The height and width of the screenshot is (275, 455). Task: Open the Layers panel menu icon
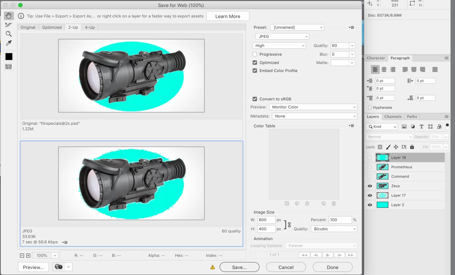click(447, 117)
